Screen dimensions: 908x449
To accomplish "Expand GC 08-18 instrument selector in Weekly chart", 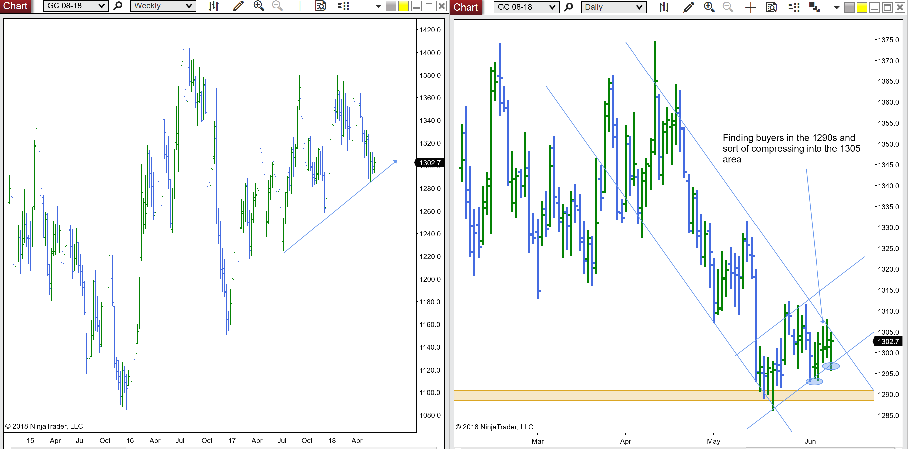I will point(76,6).
